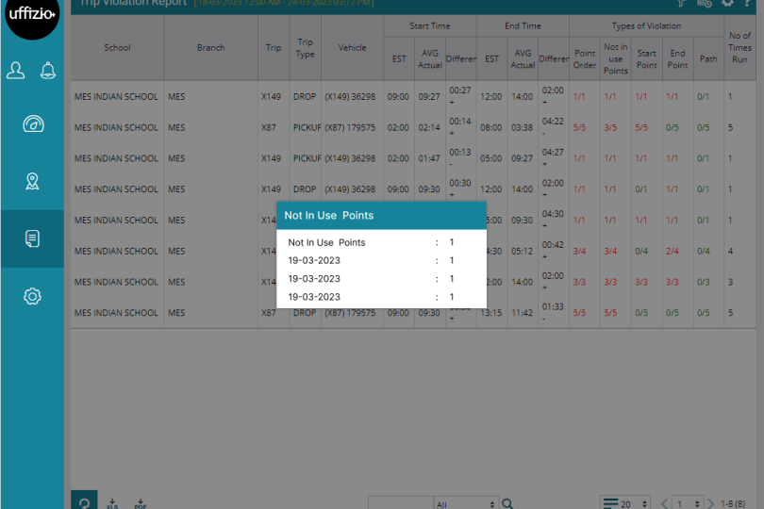The height and width of the screenshot is (509, 764).
Task: Open the rows-per-page dropdown showing 20
Action: (x=624, y=503)
